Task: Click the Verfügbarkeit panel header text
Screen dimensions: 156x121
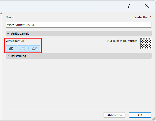Action: 19,34
